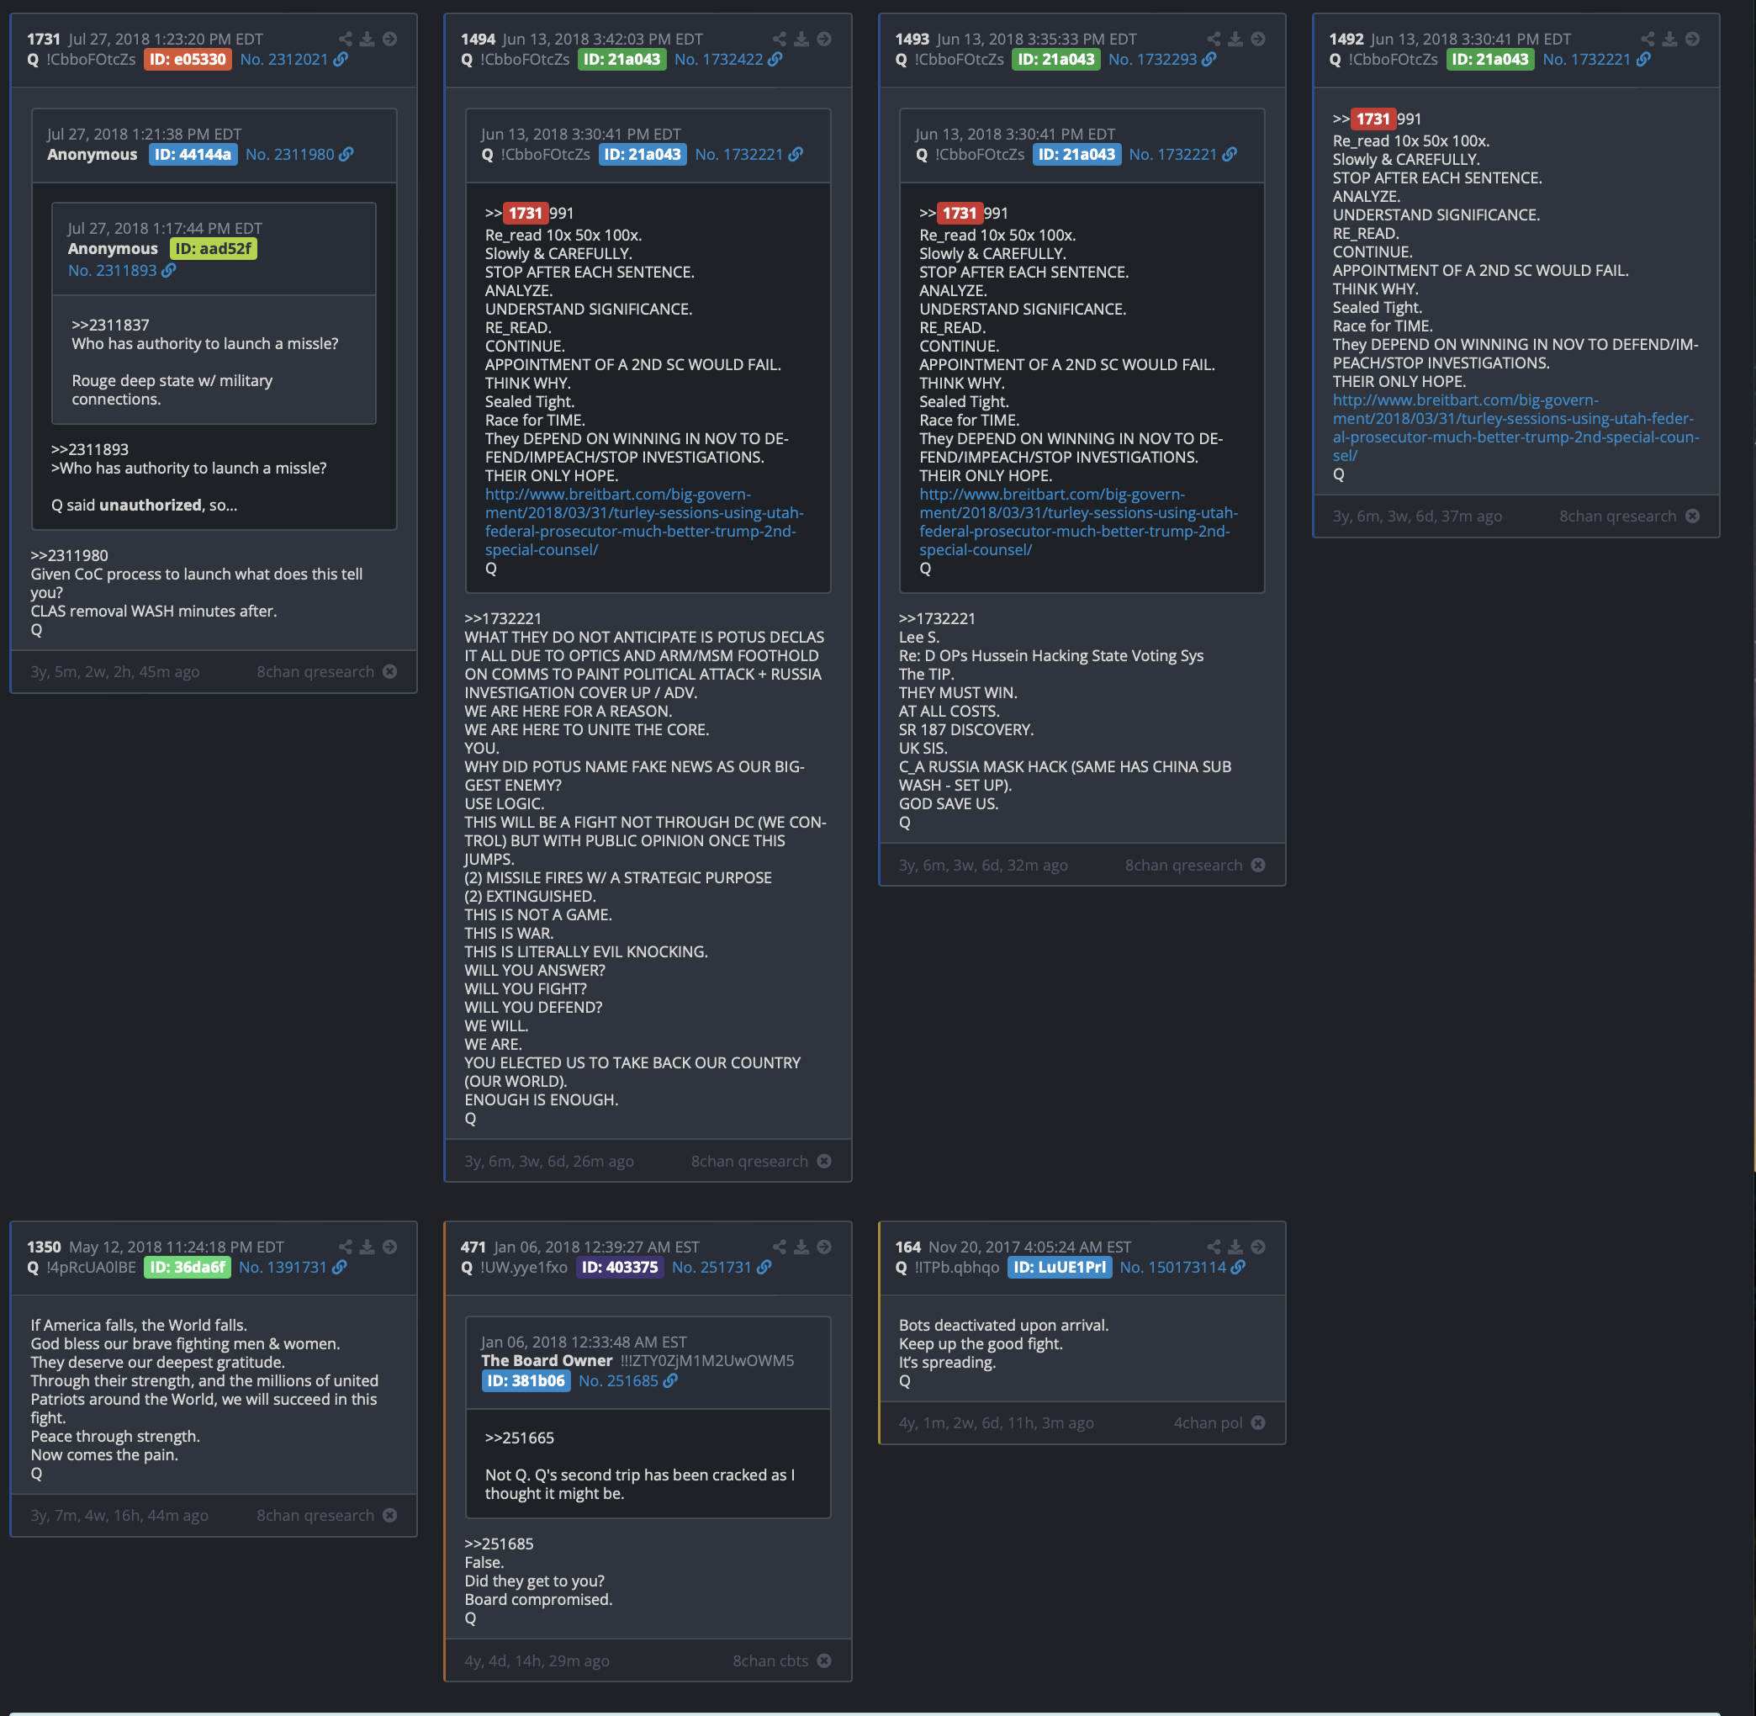
Task: Click red 1731 reference badge quoted in post 1494
Action: (x=526, y=214)
